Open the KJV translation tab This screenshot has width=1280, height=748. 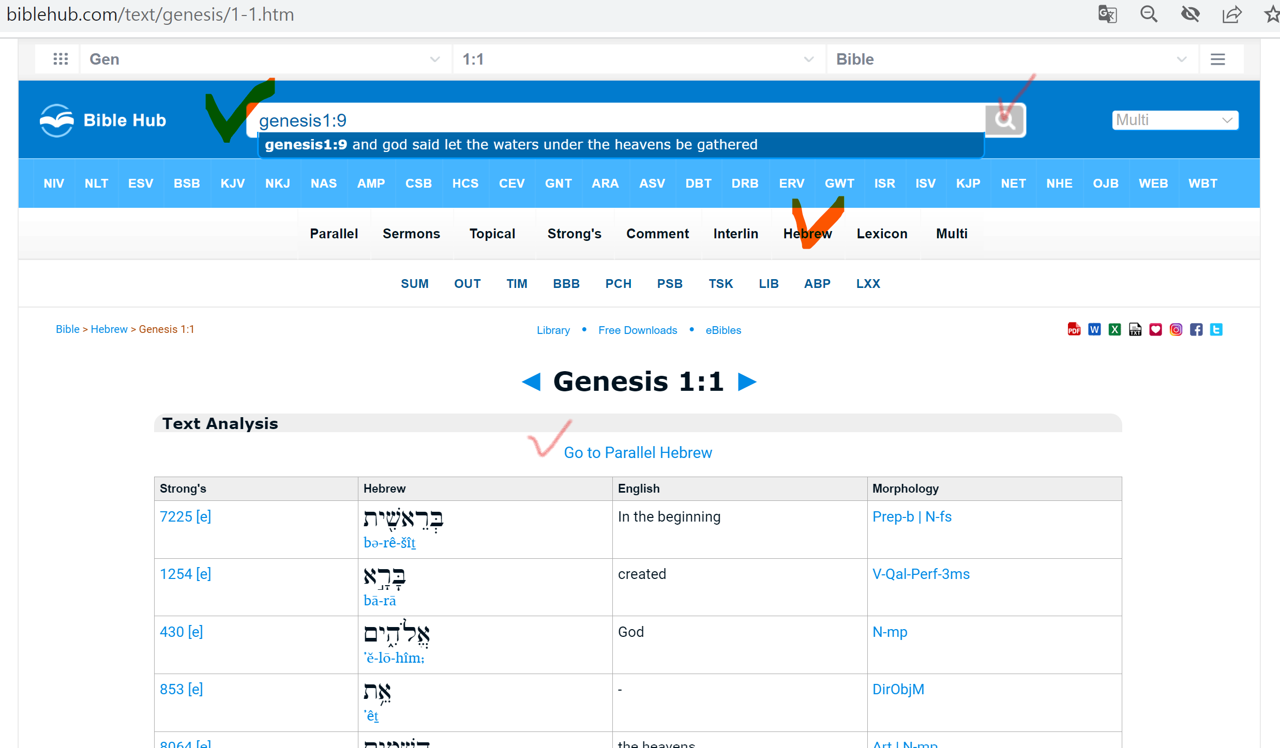tap(233, 184)
